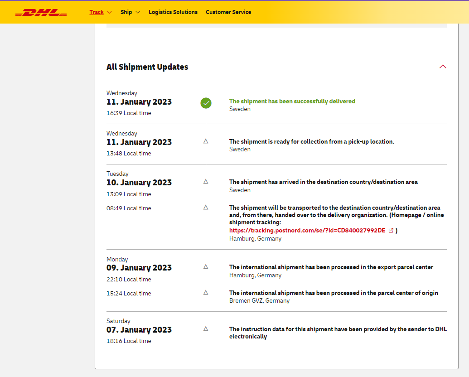Open Customer Service menu item

pos(228,12)
